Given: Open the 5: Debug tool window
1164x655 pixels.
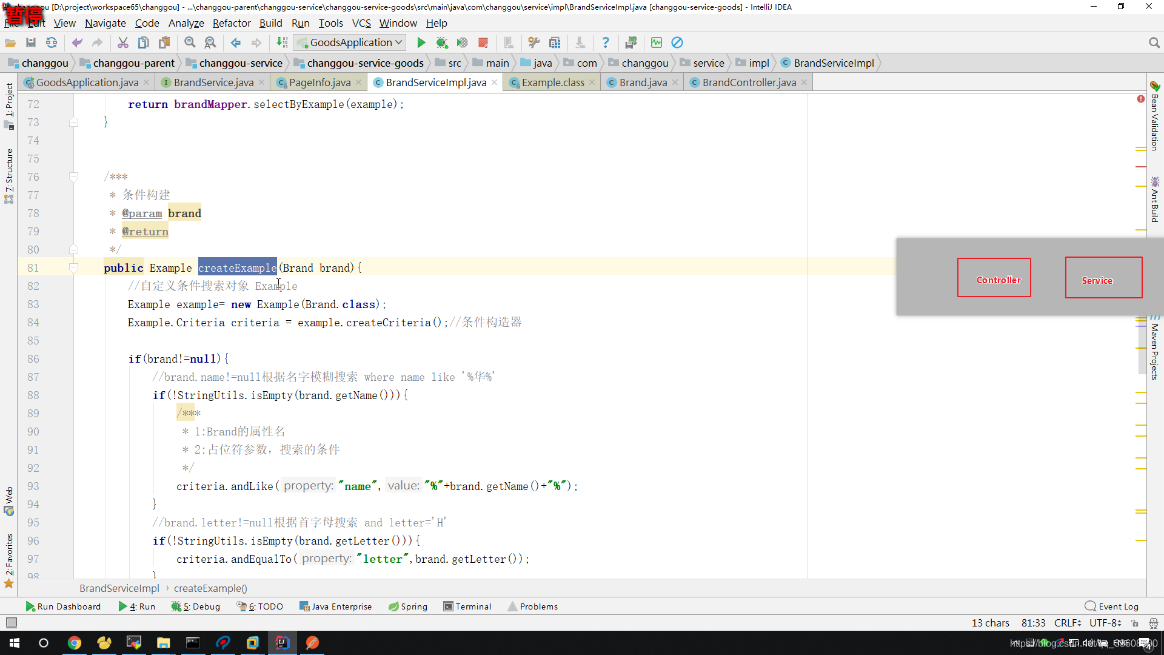Looking at the screenshot, I should point(196,606).
